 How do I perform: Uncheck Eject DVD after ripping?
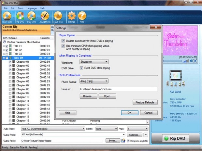pyautogui.click(x=81, y=68)
